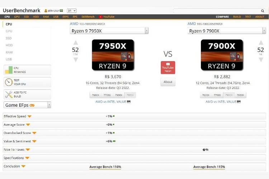Select SSD in the left sidebar
The width and height of the screenshot is (269, 179).
pyautogui.click(x=9, y=38)
